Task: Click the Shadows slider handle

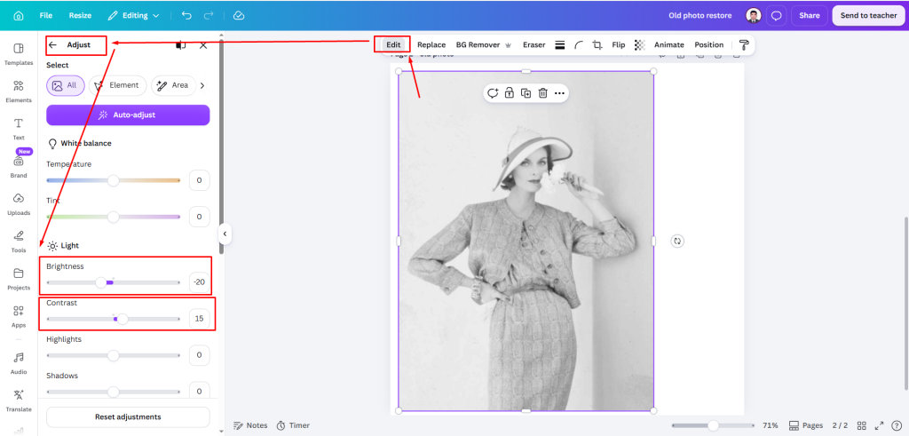Action: point(113,392)
